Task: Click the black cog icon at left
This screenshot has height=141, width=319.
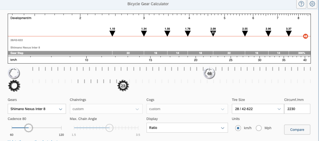Action: coord(14,85)
